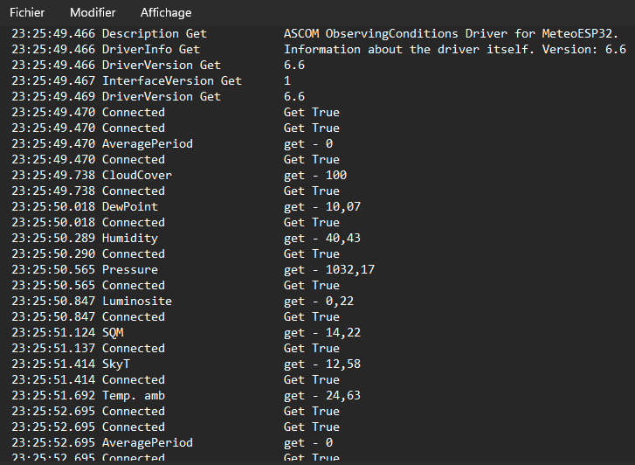This screenshot has height=465, width=635.
Task: Click the ASCOM ObservingConditions driver description text
Action: point(451,33)
